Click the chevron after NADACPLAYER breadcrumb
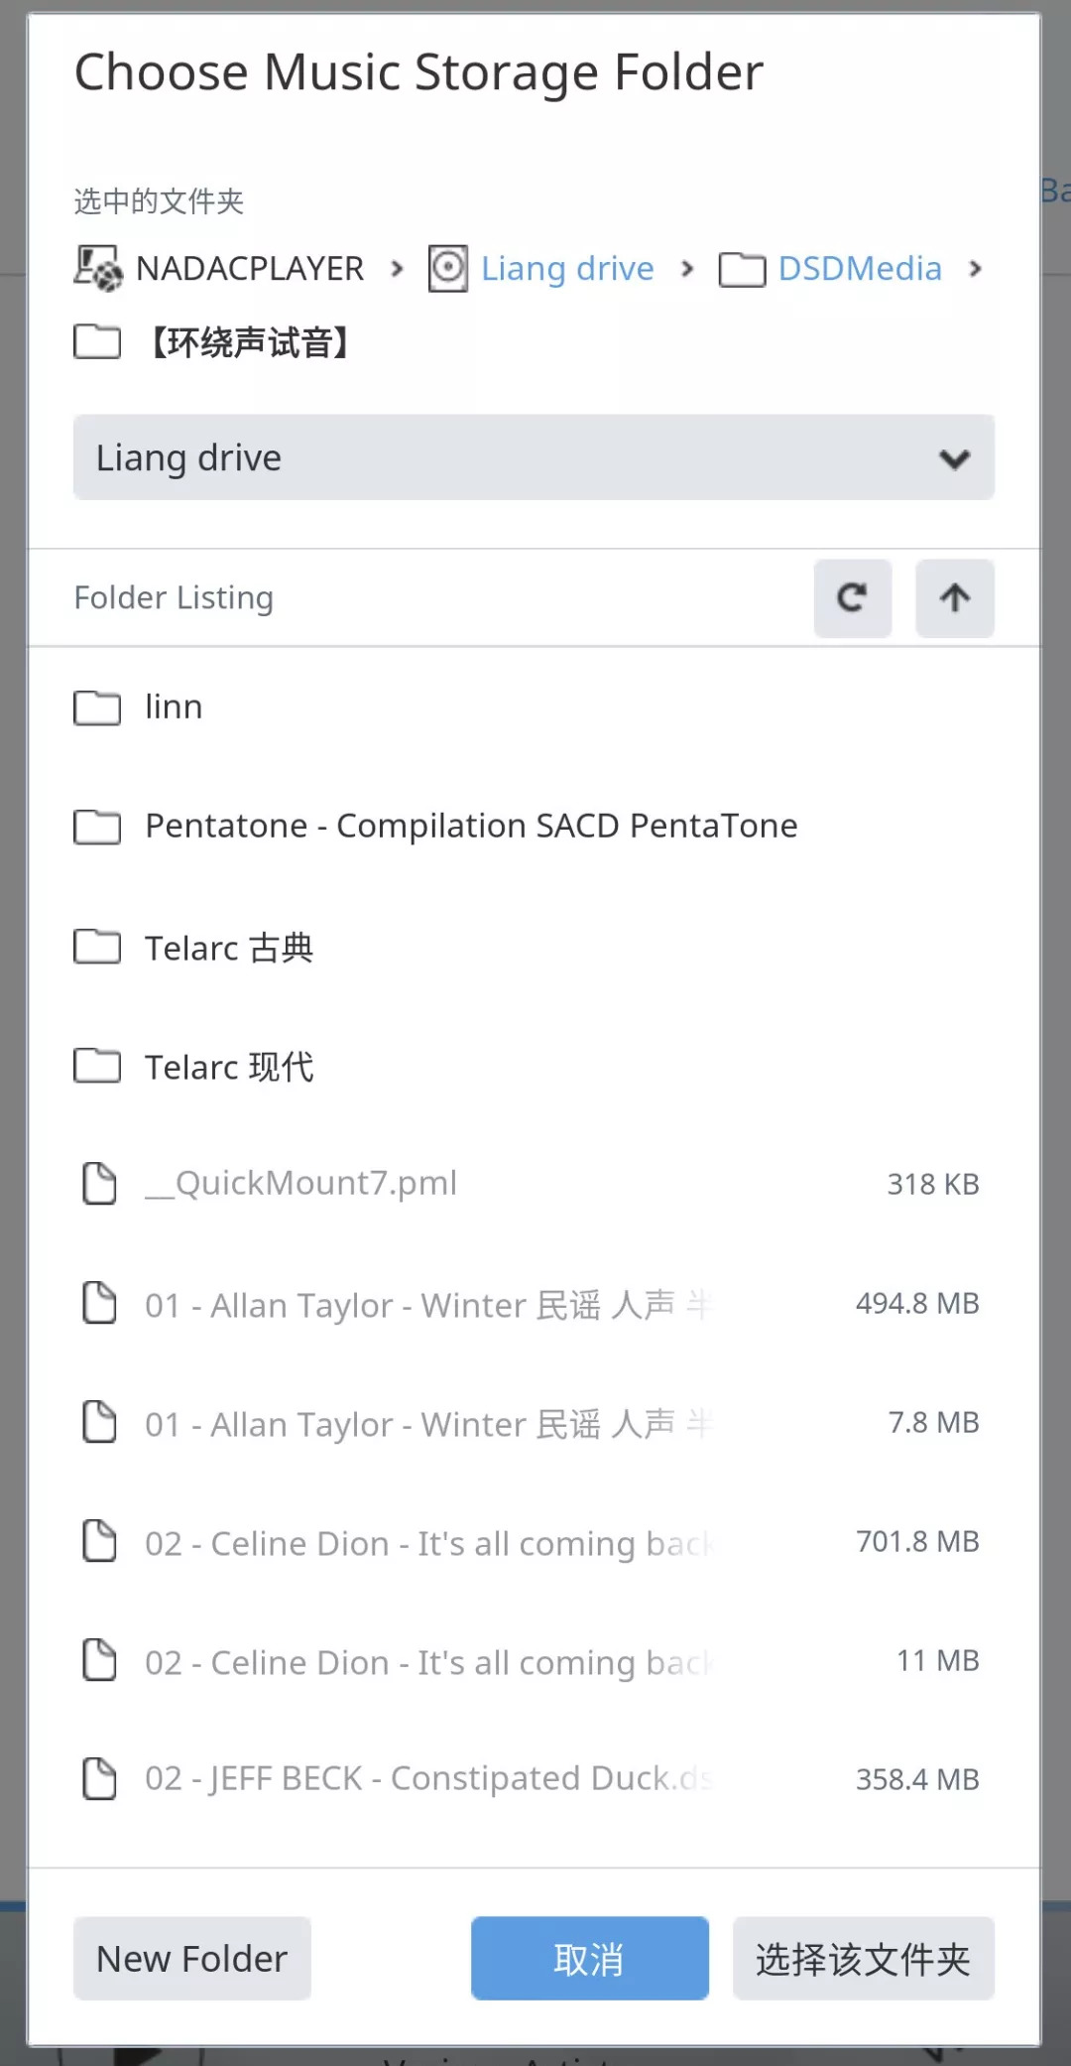Screen dimensions: 1071x2066 [x=398, y=269]
